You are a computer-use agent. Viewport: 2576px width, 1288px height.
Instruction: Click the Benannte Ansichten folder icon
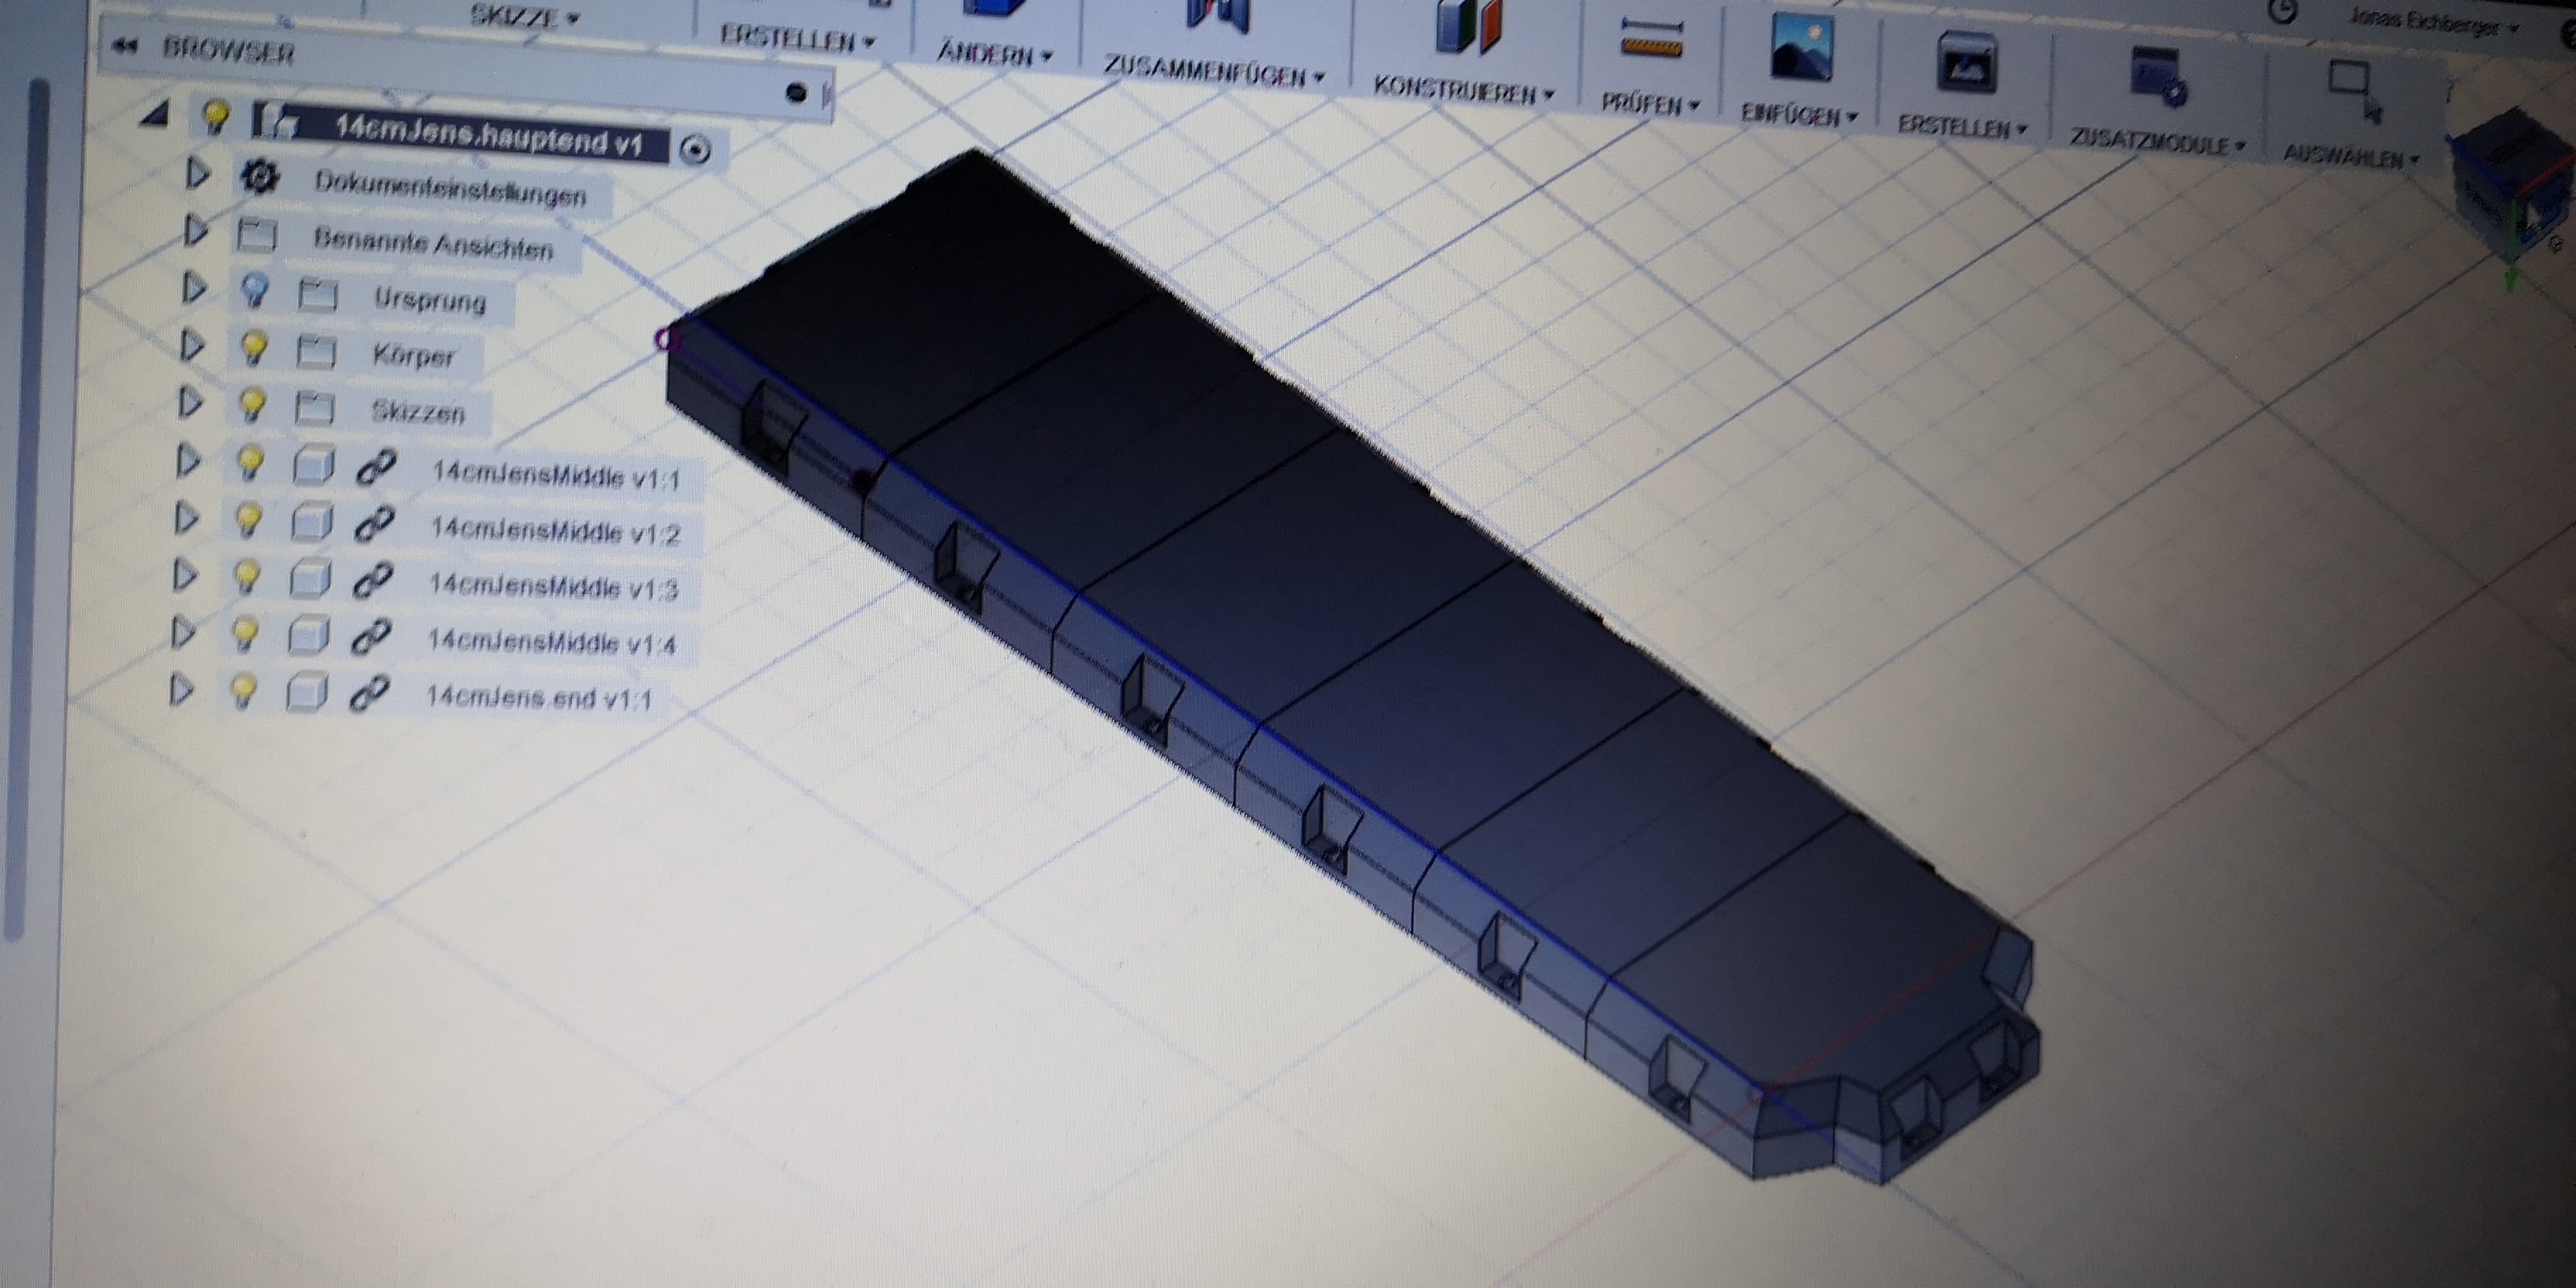[257, 235]
